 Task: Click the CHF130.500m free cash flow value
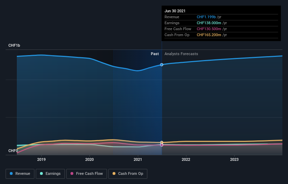[x=209, y=29]
